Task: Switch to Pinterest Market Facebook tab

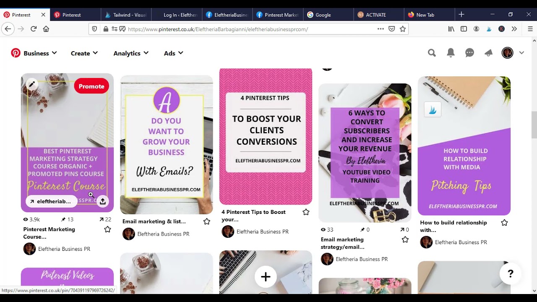Action: click(x=277, y=15)
